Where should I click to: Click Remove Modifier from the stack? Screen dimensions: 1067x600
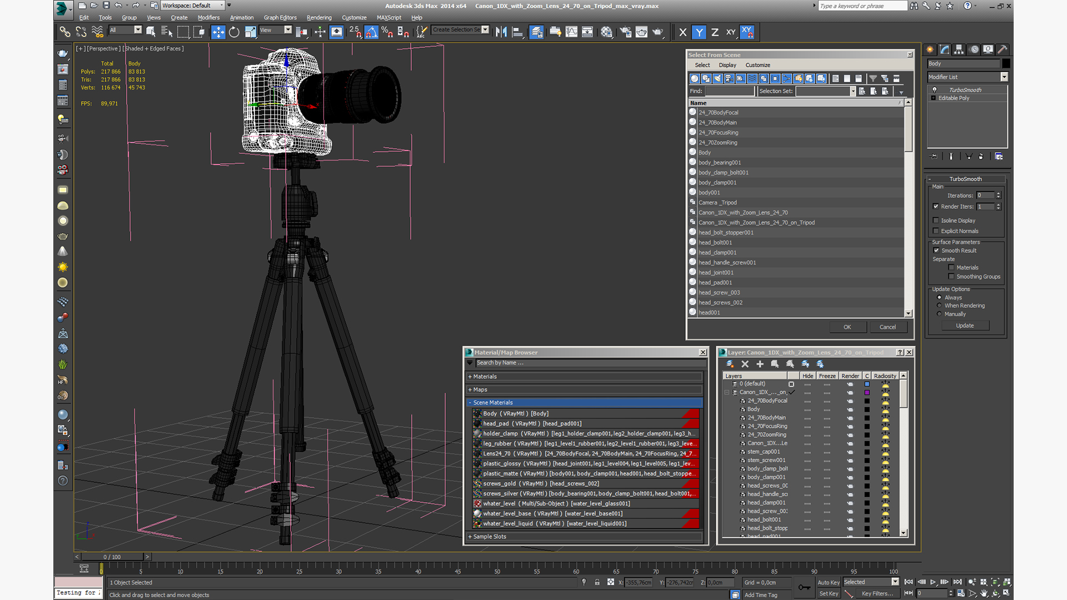click(981, 157)
